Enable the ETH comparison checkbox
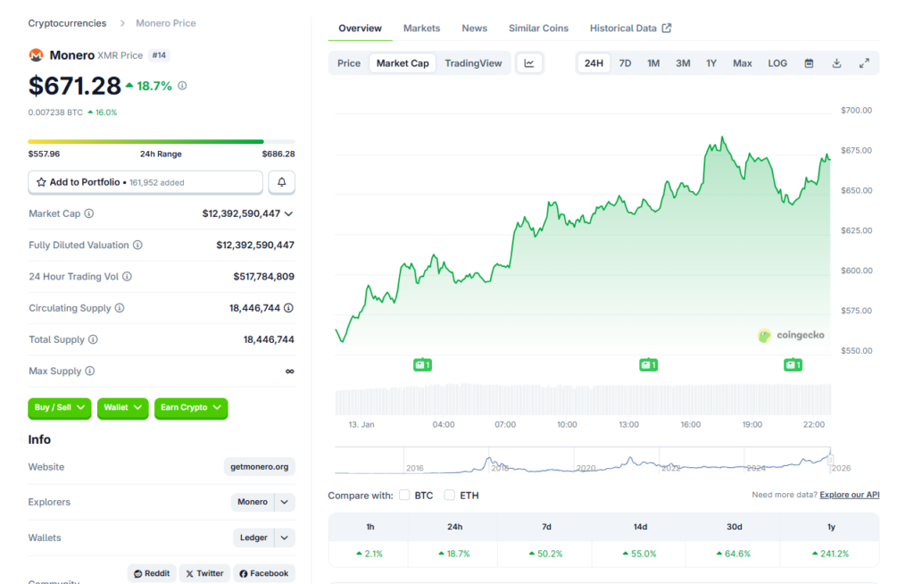914x584 pixels. click(x=449, y=495)
